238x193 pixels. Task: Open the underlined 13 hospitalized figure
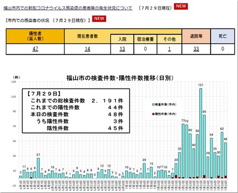[122, 49]
